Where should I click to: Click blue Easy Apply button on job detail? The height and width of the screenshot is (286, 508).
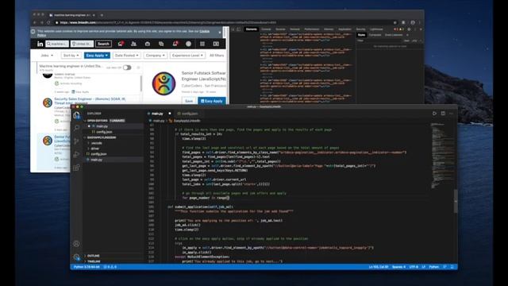[212, 101]
